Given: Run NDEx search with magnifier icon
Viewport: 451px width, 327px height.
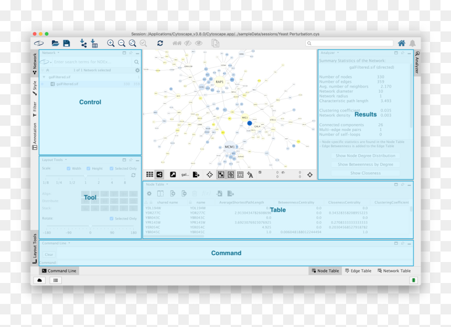Looking at the screenshot, I should coord(136,62).
